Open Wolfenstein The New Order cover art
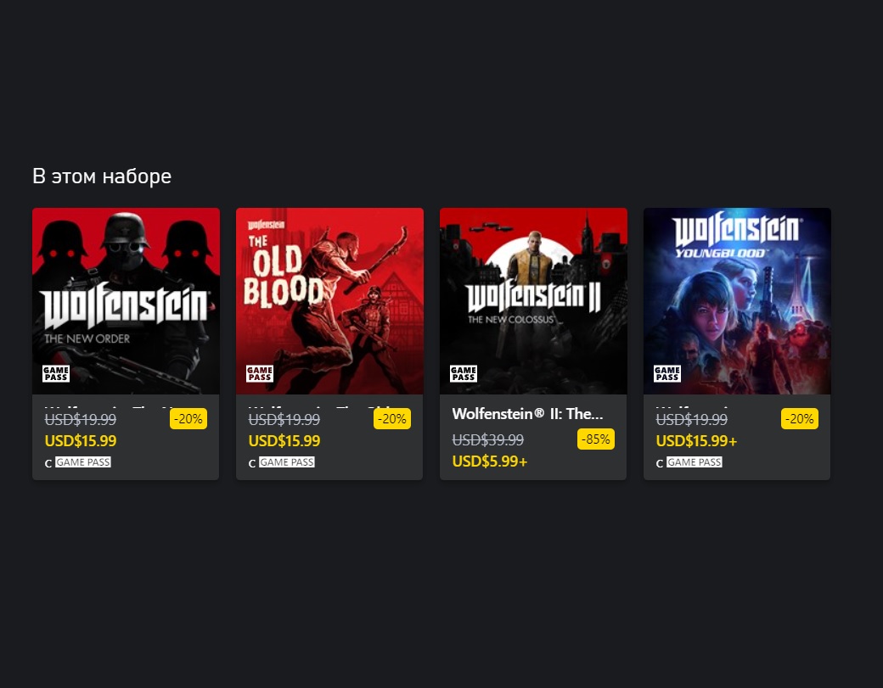The height and width of the screenshot is (688, 883). click(126, 301)
